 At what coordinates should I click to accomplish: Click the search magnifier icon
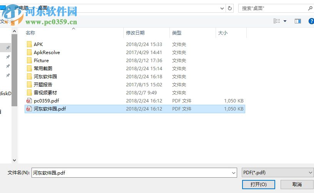click(310, 8)
